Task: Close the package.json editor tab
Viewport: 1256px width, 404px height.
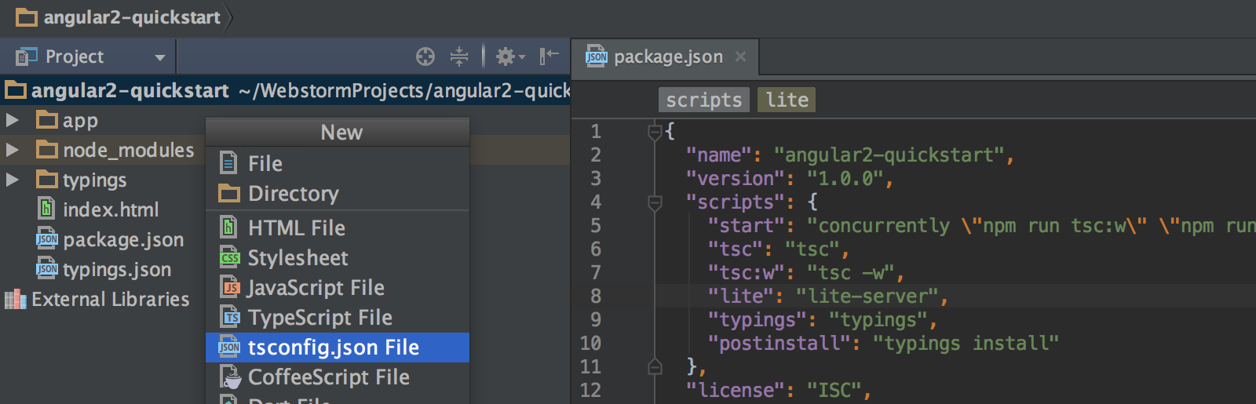Action: [740, 56]
